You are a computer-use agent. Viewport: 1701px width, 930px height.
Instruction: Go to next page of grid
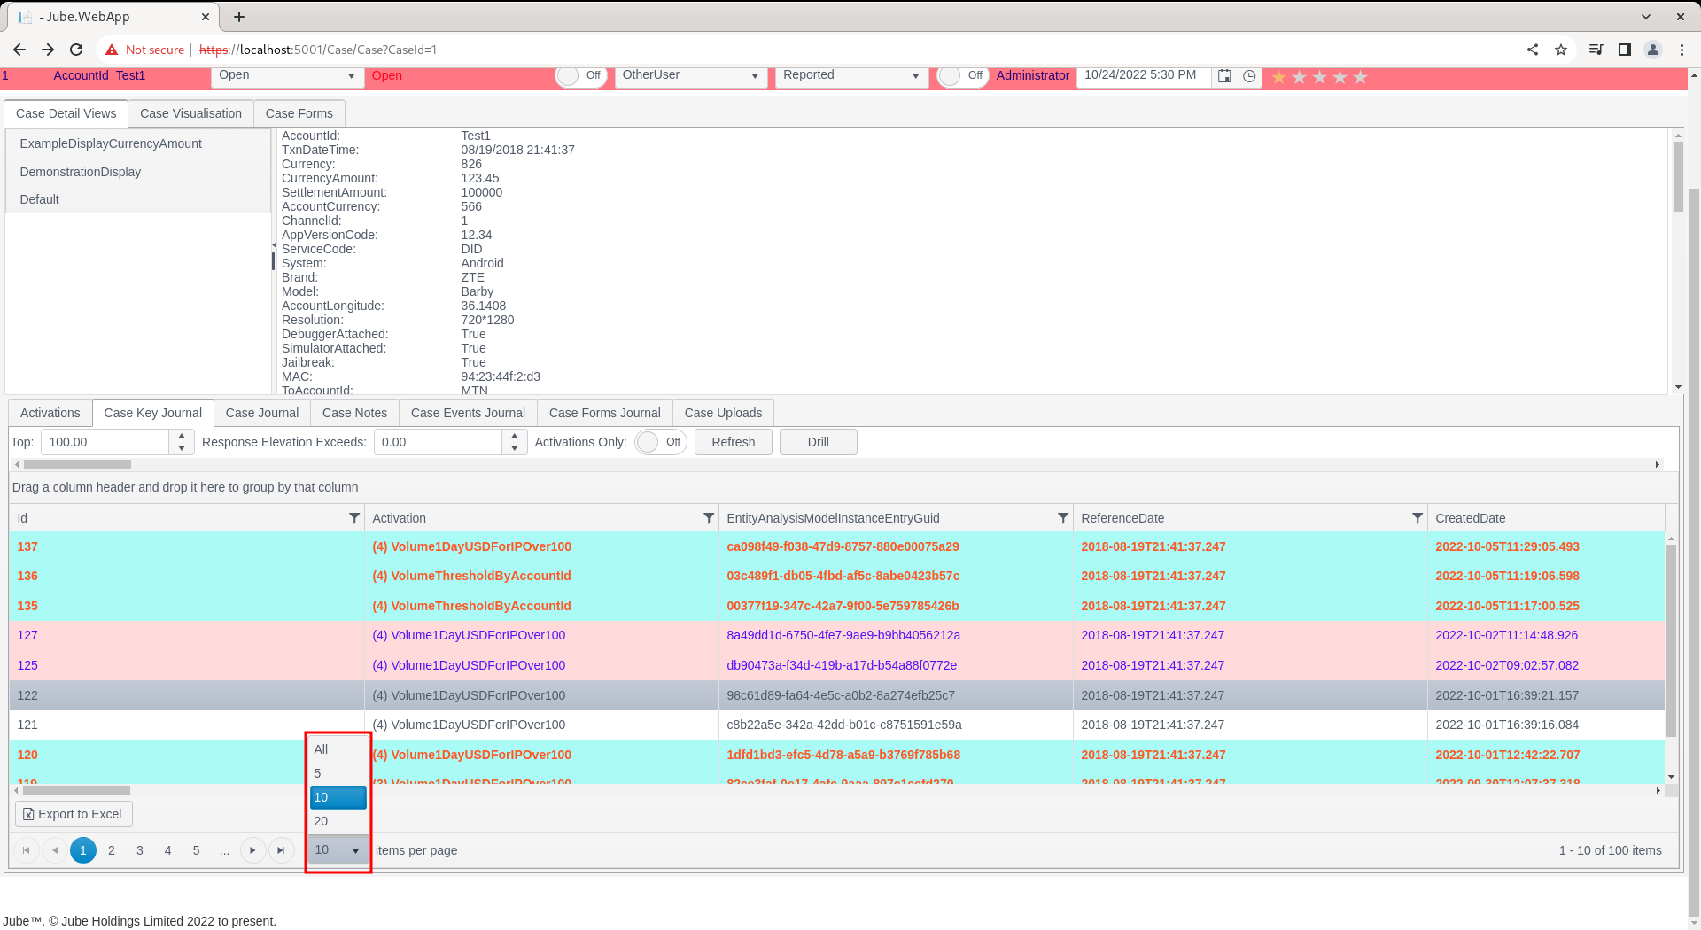click(252, 850)
